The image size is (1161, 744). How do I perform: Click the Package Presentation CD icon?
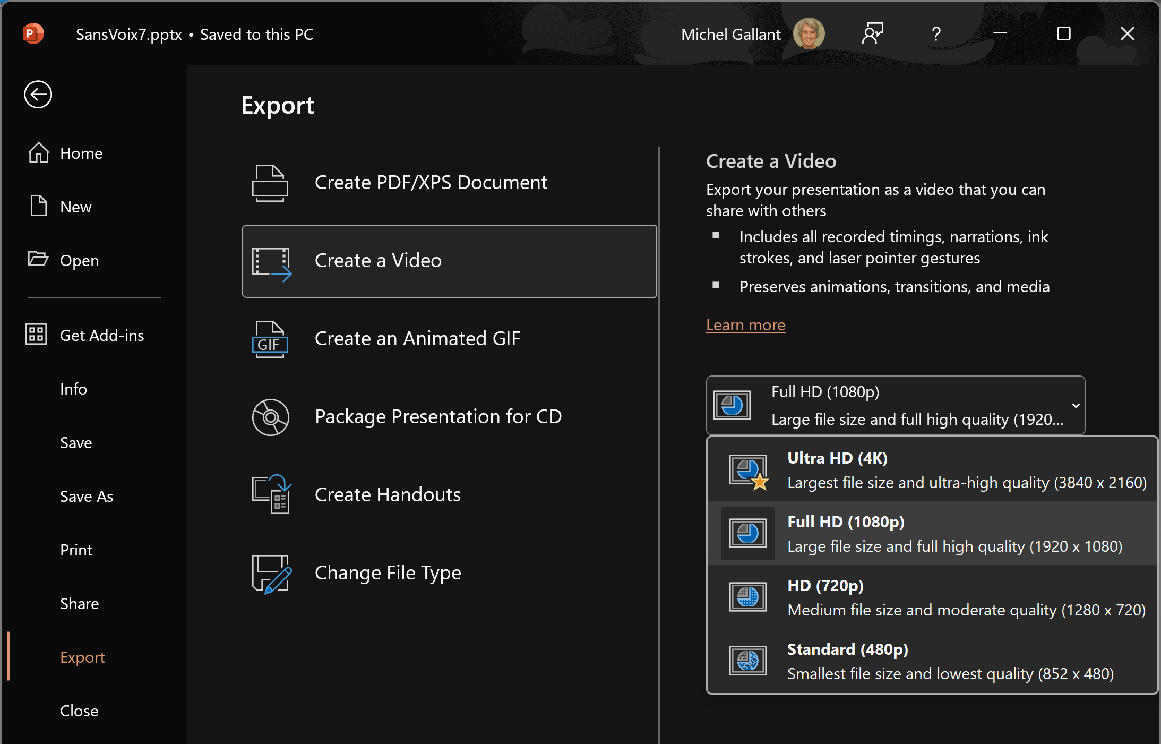point(270,417)
